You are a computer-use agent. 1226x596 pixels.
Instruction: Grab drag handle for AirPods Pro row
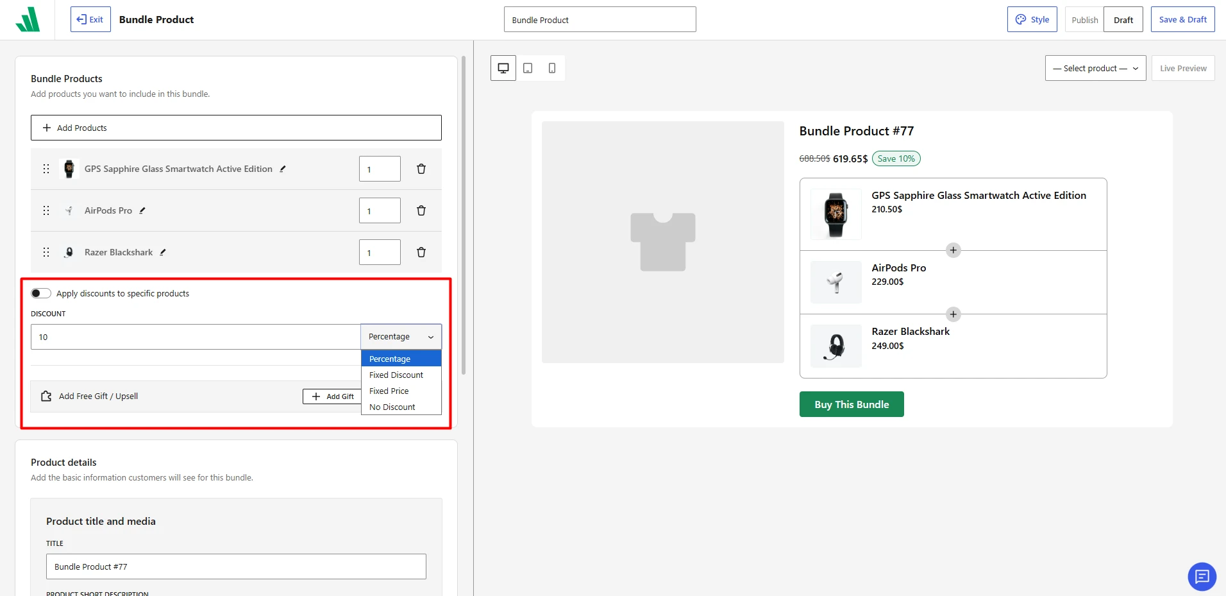point(46,210)
